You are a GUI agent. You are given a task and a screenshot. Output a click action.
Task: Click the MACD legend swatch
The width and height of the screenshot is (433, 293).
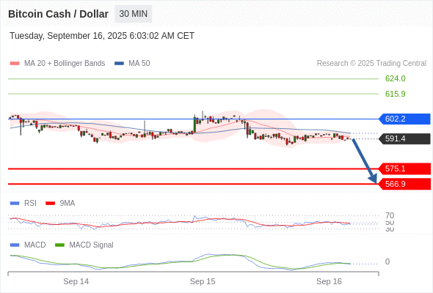tap(15, 245)
